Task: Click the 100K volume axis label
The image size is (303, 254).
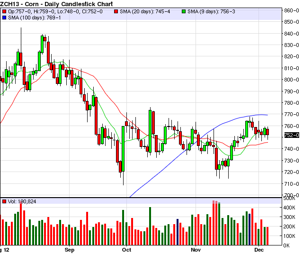Action: point(289,236)
